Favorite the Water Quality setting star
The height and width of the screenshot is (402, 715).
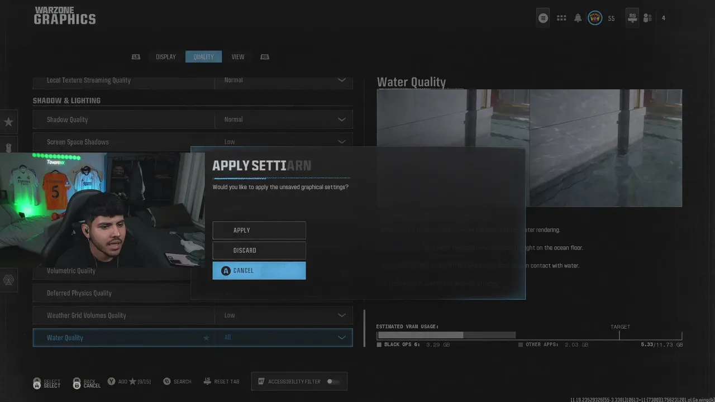(x=206, y=338)
